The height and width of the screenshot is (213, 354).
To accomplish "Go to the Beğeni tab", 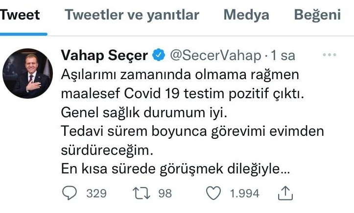I will point(317,15).
